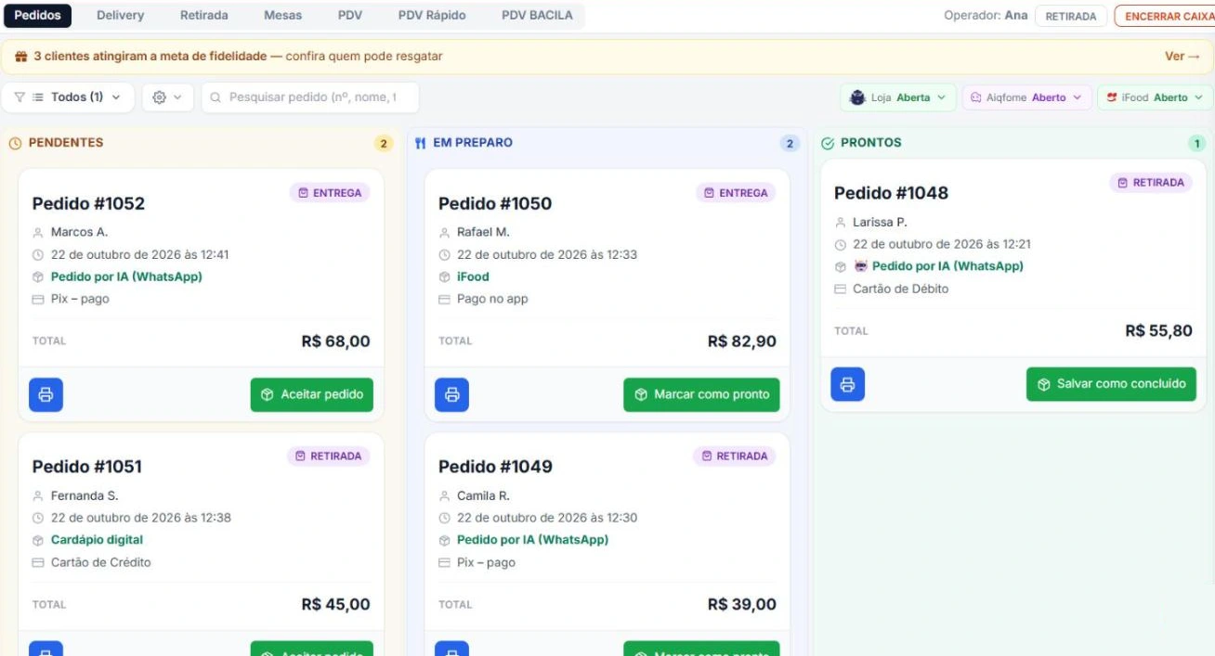Click the RETIRADA badge on order #1051
The height and width of the screenshot is (656, 1215).
[x=329, y=457]
